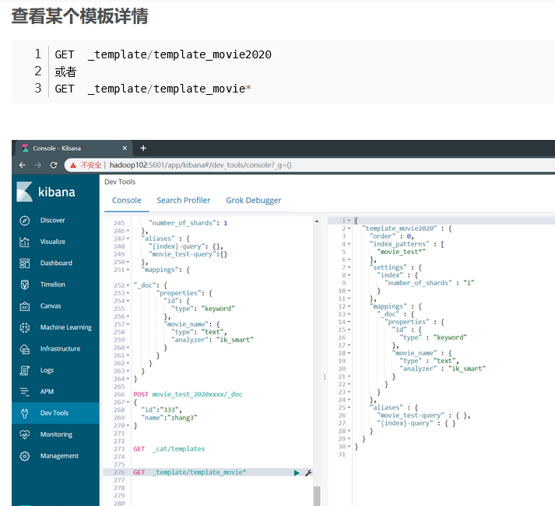Reload the browser page
The image size is (555, 506).
pos(54,165)
